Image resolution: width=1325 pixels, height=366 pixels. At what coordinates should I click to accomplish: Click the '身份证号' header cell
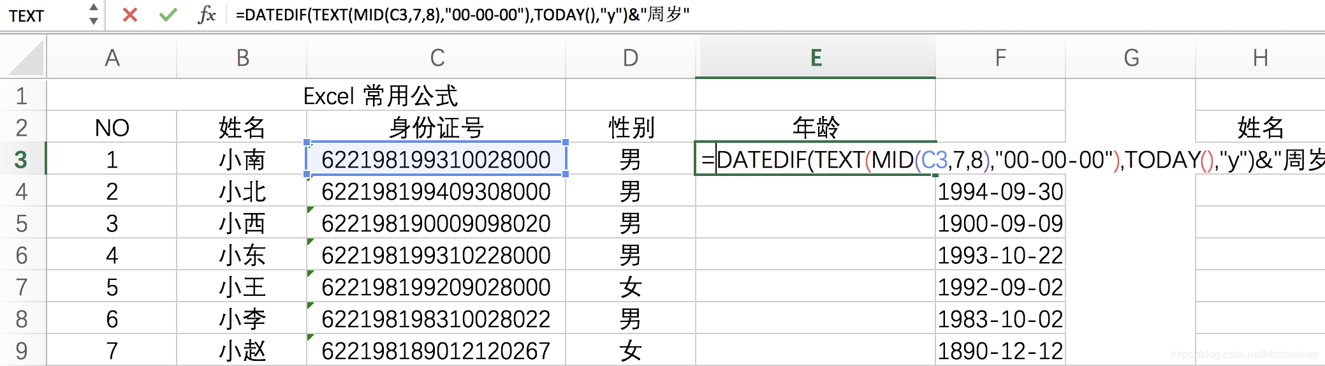click(x=437, y=127)
